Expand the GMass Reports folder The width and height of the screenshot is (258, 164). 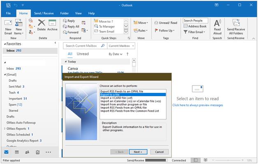[5, 128]
